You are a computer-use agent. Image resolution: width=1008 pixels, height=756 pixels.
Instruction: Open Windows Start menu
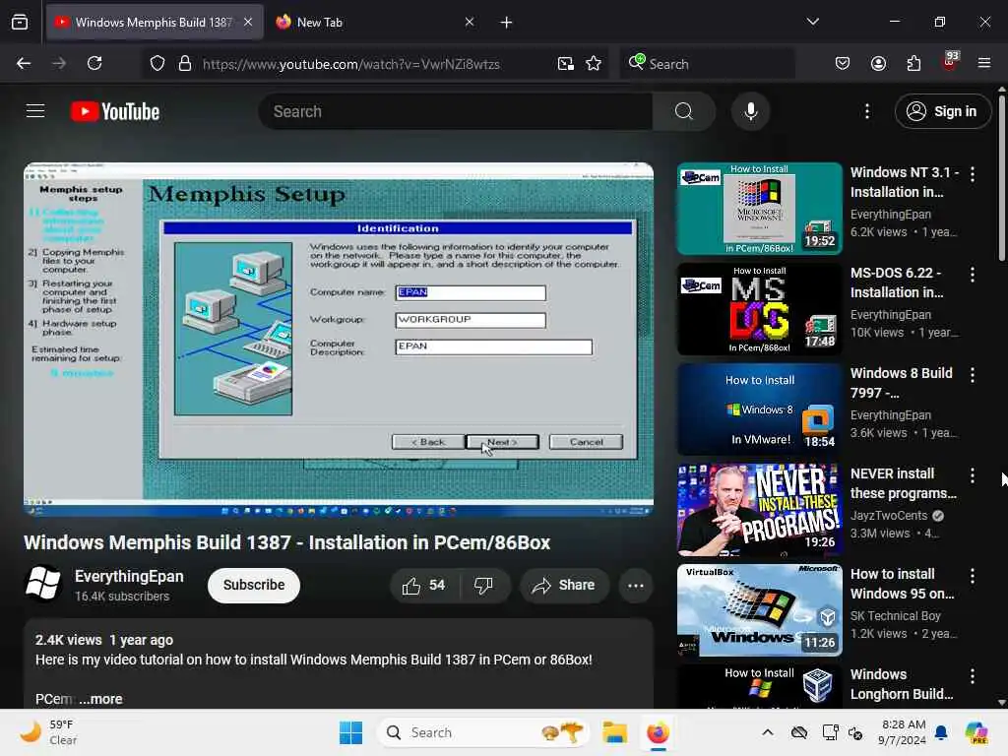click(x=351, y=732)
